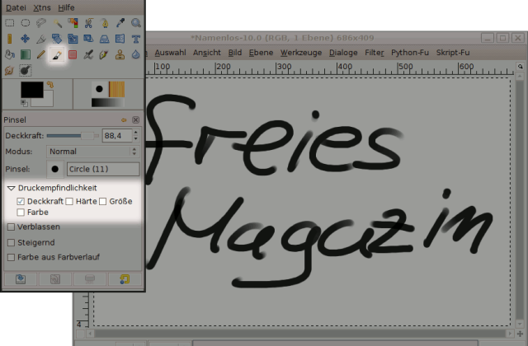
Task: Reset colors to default black and white
Action: (x=24, y=103)
